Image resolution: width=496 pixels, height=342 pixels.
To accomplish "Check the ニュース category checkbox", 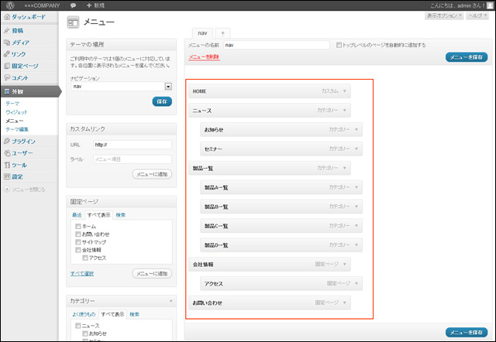I will (x=77, y=326).
